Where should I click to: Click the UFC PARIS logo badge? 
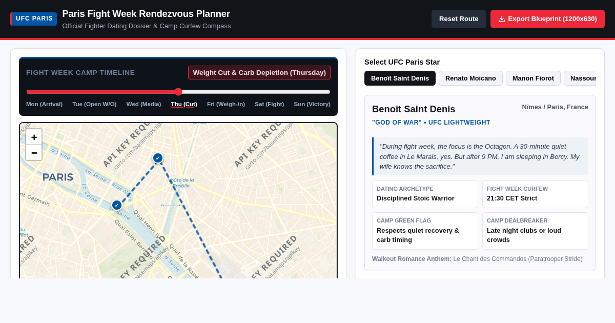click(x=34, y=18)
